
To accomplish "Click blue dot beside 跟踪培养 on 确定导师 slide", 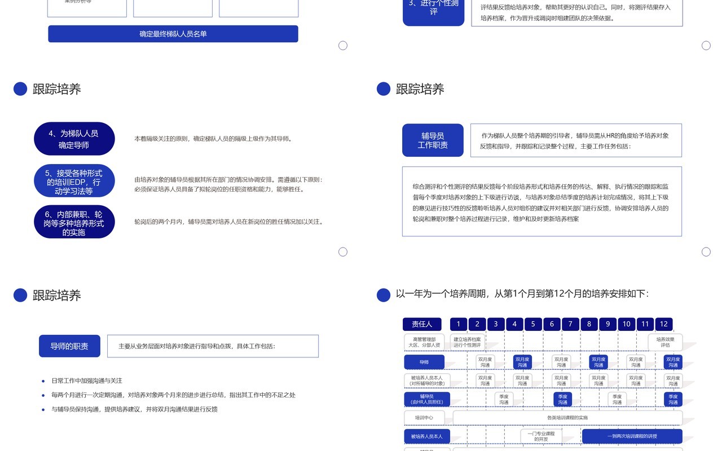I will (x=20, y=89).
